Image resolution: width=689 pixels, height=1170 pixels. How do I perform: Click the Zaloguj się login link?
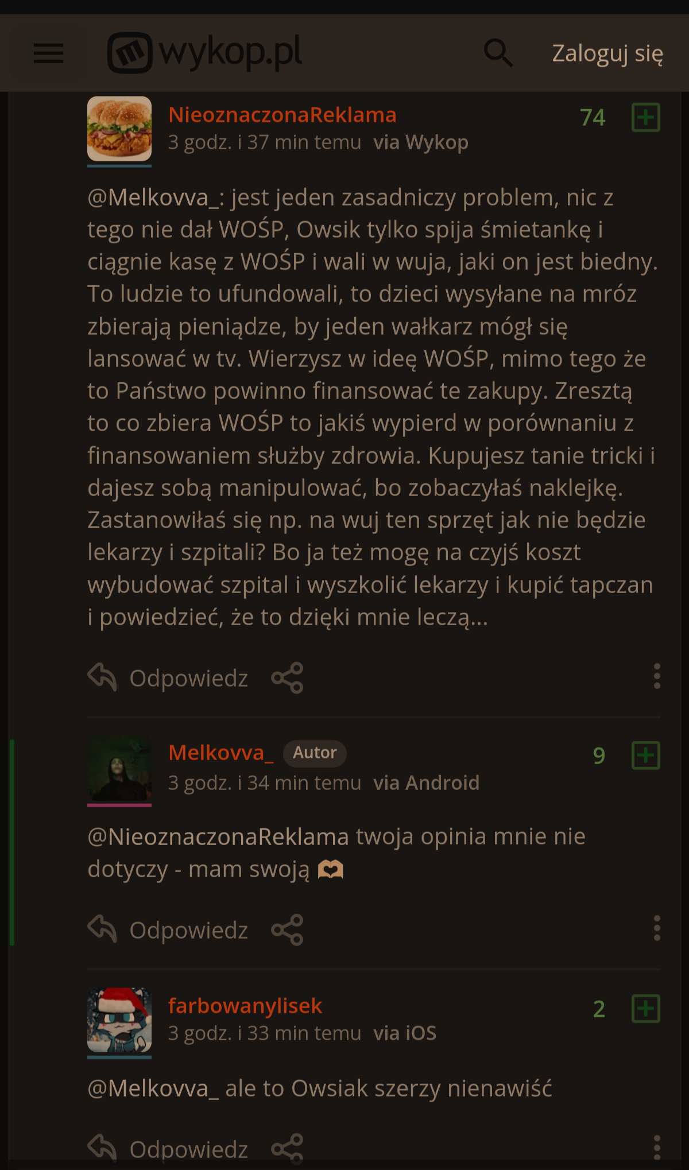[x=607, y=53]
